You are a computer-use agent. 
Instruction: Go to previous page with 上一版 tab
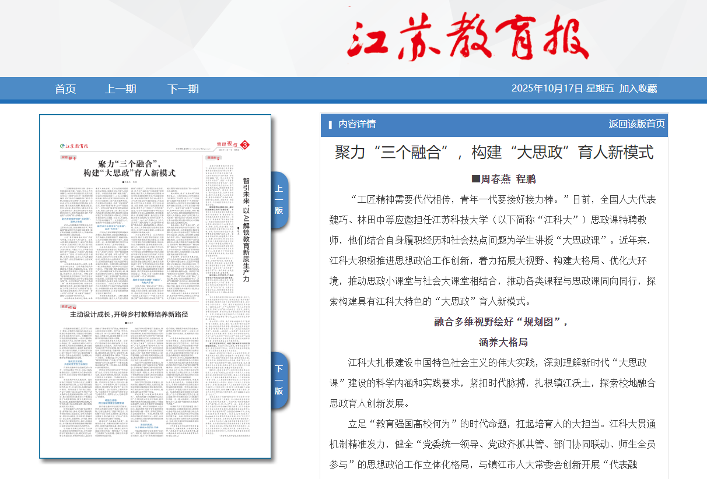[279, 199]
